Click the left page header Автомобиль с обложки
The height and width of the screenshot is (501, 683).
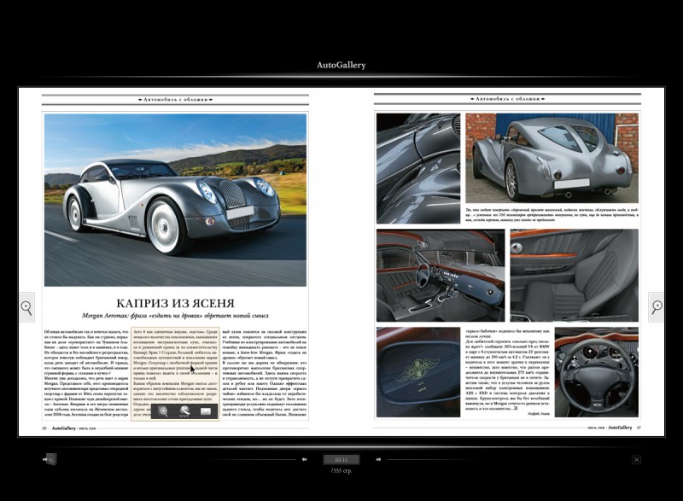[x=175, y=100]
